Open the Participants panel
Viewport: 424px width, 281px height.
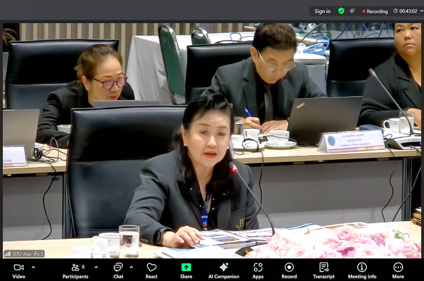click(75, 270)
